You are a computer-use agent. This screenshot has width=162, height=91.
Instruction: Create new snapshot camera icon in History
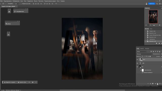[x=159, y=43]
